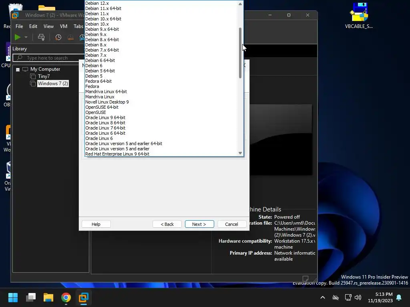Click the dropdown list scroll down arrow
Image resolution: width=410 pixels, height=307 pixels.
point(240,153)
